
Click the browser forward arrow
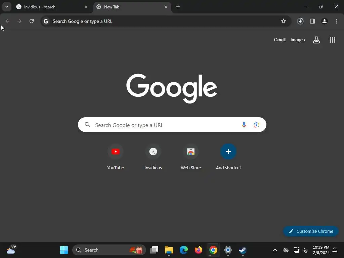(x=19, y=21)
